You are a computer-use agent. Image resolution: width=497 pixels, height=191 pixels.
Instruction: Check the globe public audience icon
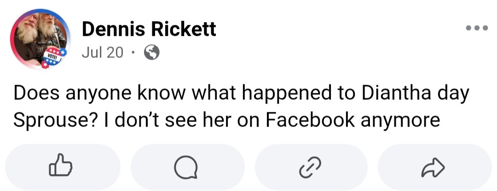pyautogui.click(x=151, y=53)
